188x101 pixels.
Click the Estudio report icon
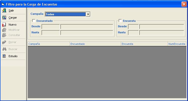pyautogui.click(x=4, y=56)
